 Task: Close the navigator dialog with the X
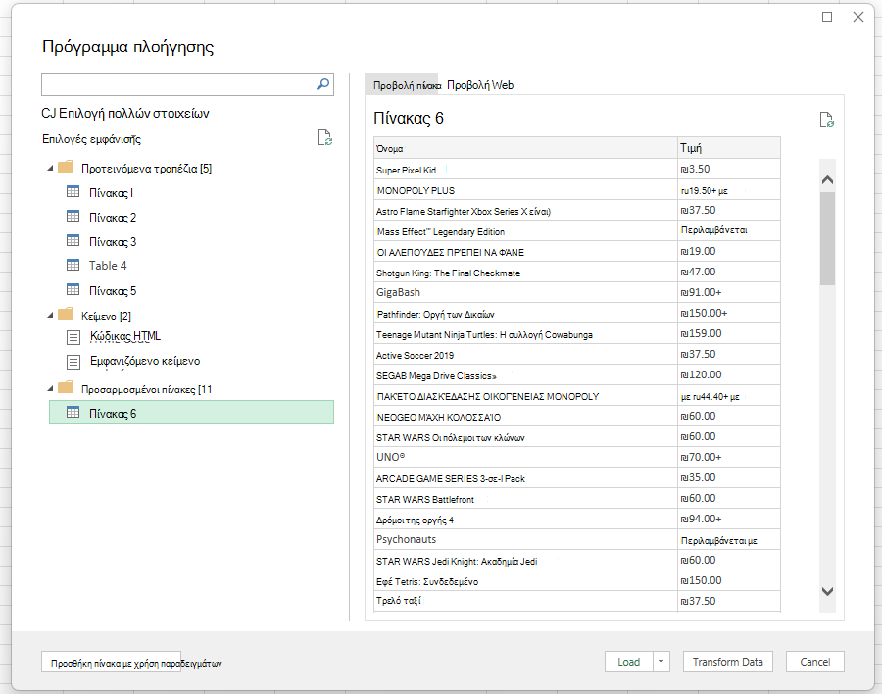click(x=858, y=17)
